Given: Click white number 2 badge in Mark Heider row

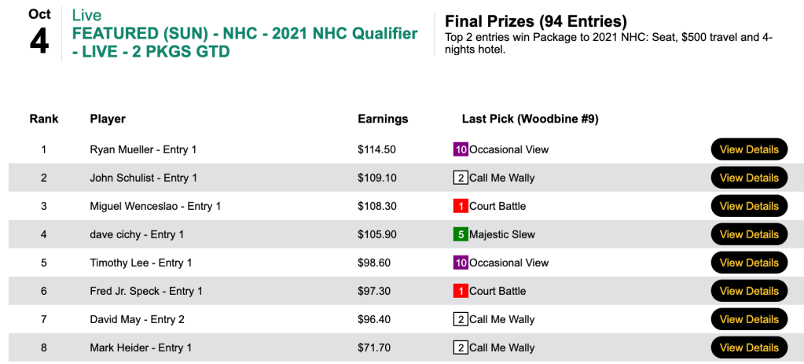Looking at the screenshot, I should click(x=461, y=347).
